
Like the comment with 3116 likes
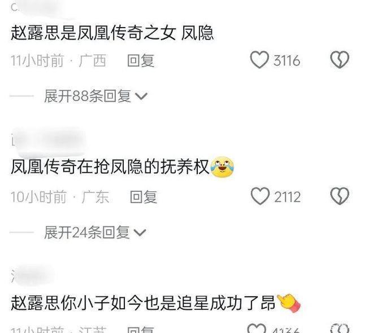pyautogui.click(x=259, y=60)
